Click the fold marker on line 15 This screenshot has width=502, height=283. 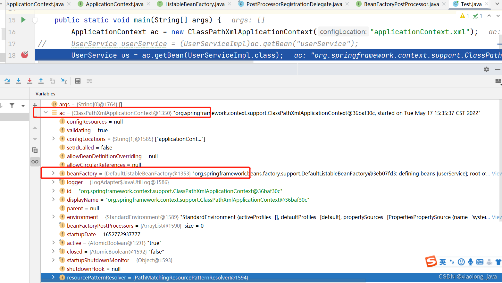35,20
